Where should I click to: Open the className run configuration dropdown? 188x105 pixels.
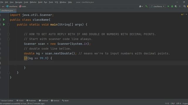click(157, 6)
